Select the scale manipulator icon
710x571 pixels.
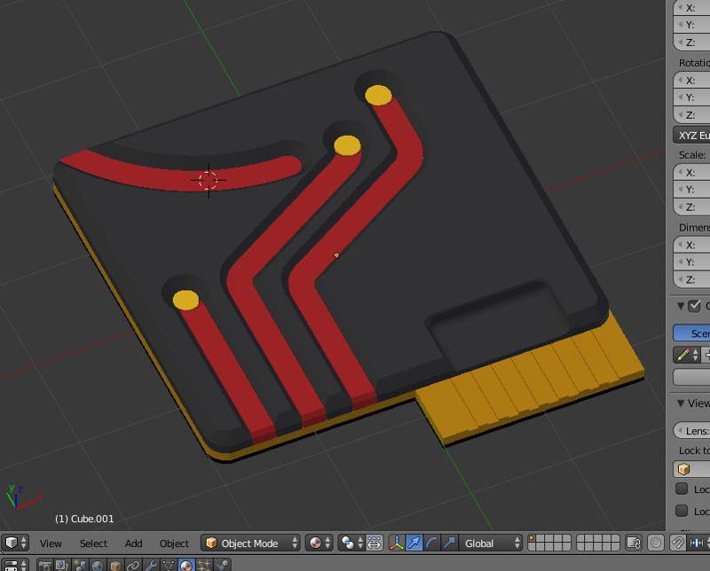449,543
